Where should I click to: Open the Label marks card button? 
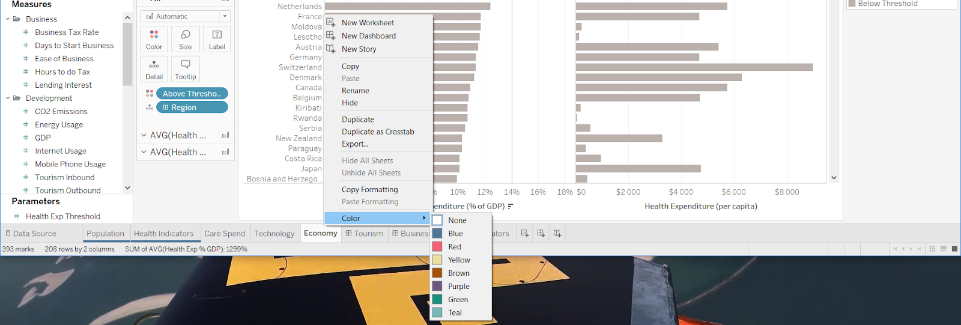pos(217,39)
